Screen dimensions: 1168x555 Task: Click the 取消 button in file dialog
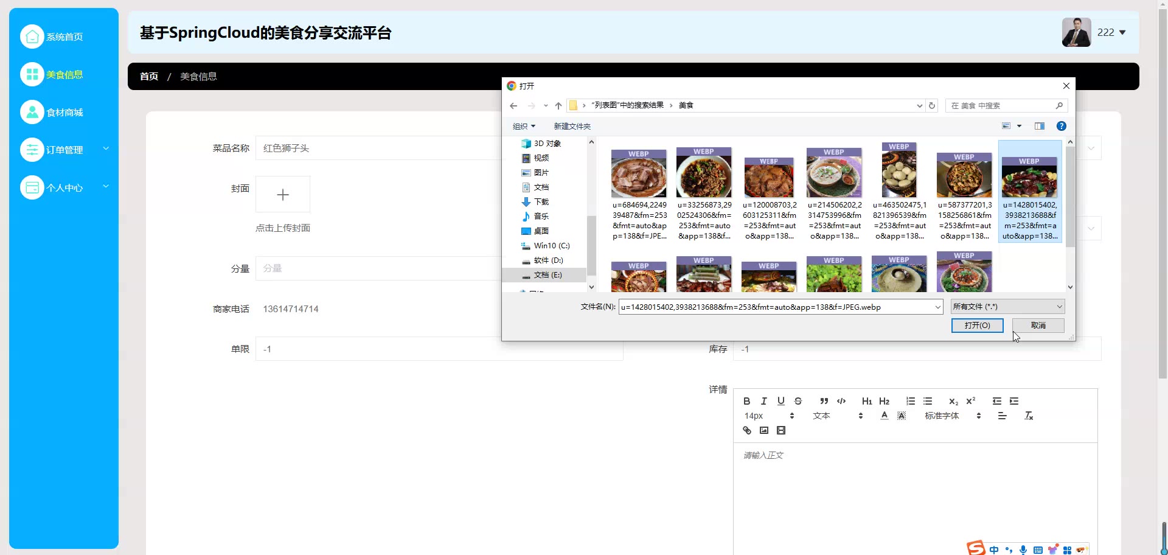(x=1038, y=326)
